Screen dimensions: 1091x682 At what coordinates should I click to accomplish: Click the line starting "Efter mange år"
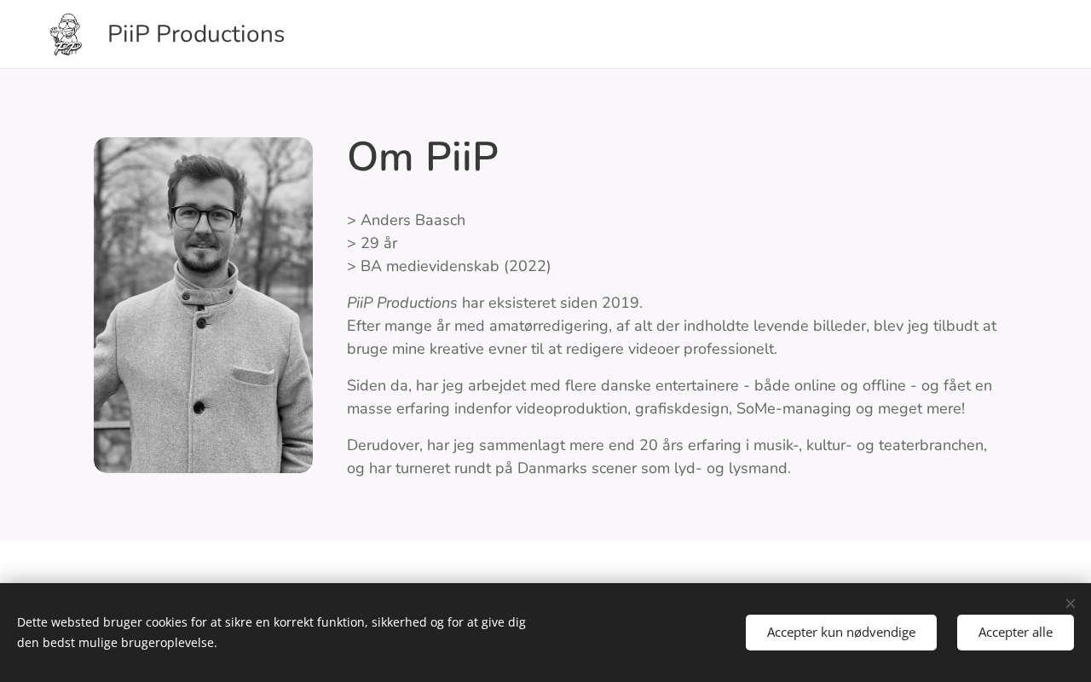[x=671, y=327]
